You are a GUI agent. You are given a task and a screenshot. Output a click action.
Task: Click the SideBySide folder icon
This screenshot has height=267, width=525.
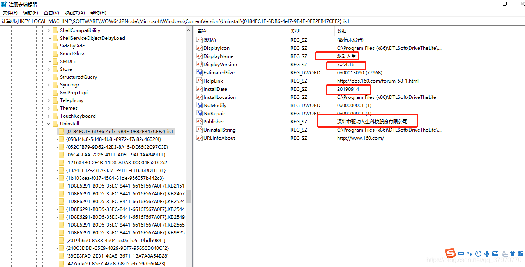click(55, 46)
